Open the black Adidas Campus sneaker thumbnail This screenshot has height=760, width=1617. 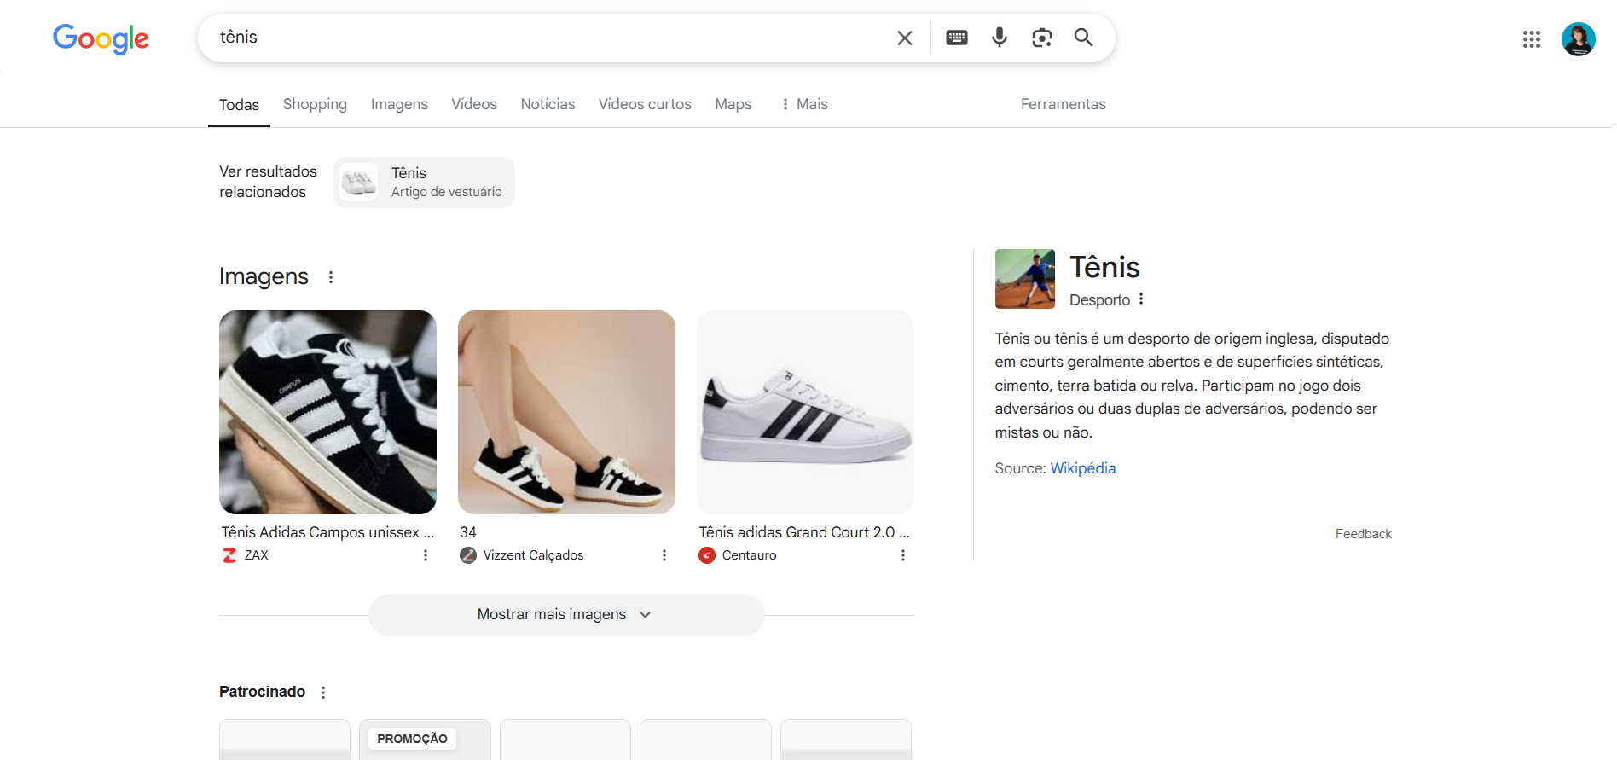coord(327,412)
